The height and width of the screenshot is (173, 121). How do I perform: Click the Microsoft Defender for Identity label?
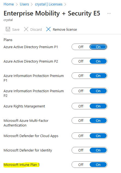click(28, 150)
